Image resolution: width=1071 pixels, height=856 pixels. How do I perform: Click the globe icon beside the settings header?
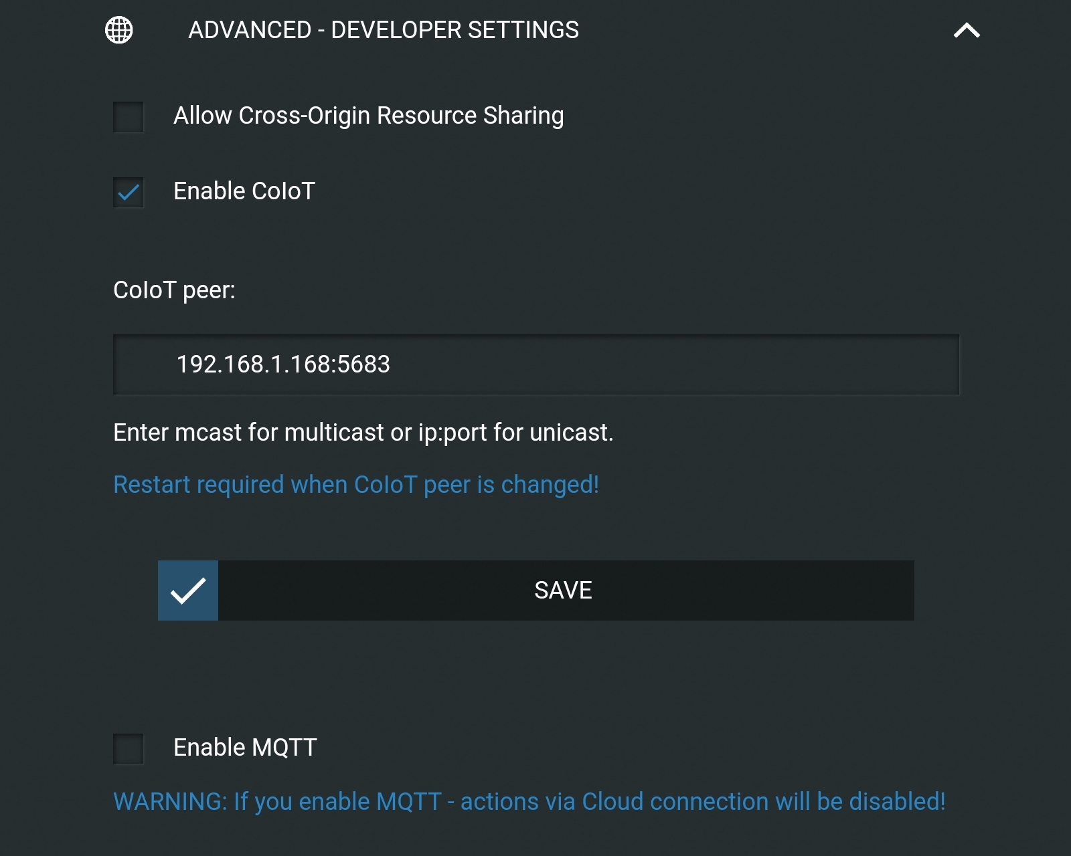pos(119,29)
